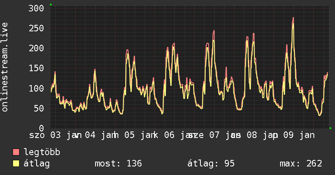Click the onlinestream.live vertical axis title
Image resolution: width=335 pixels, height=175 pixels.
pos(5,67)
